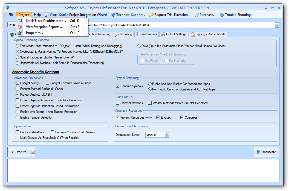Image resolution: width=289 pixels, height=191 pixels.
Task: Click the Request Trial Extension key icon
Action: click(152, 15)
